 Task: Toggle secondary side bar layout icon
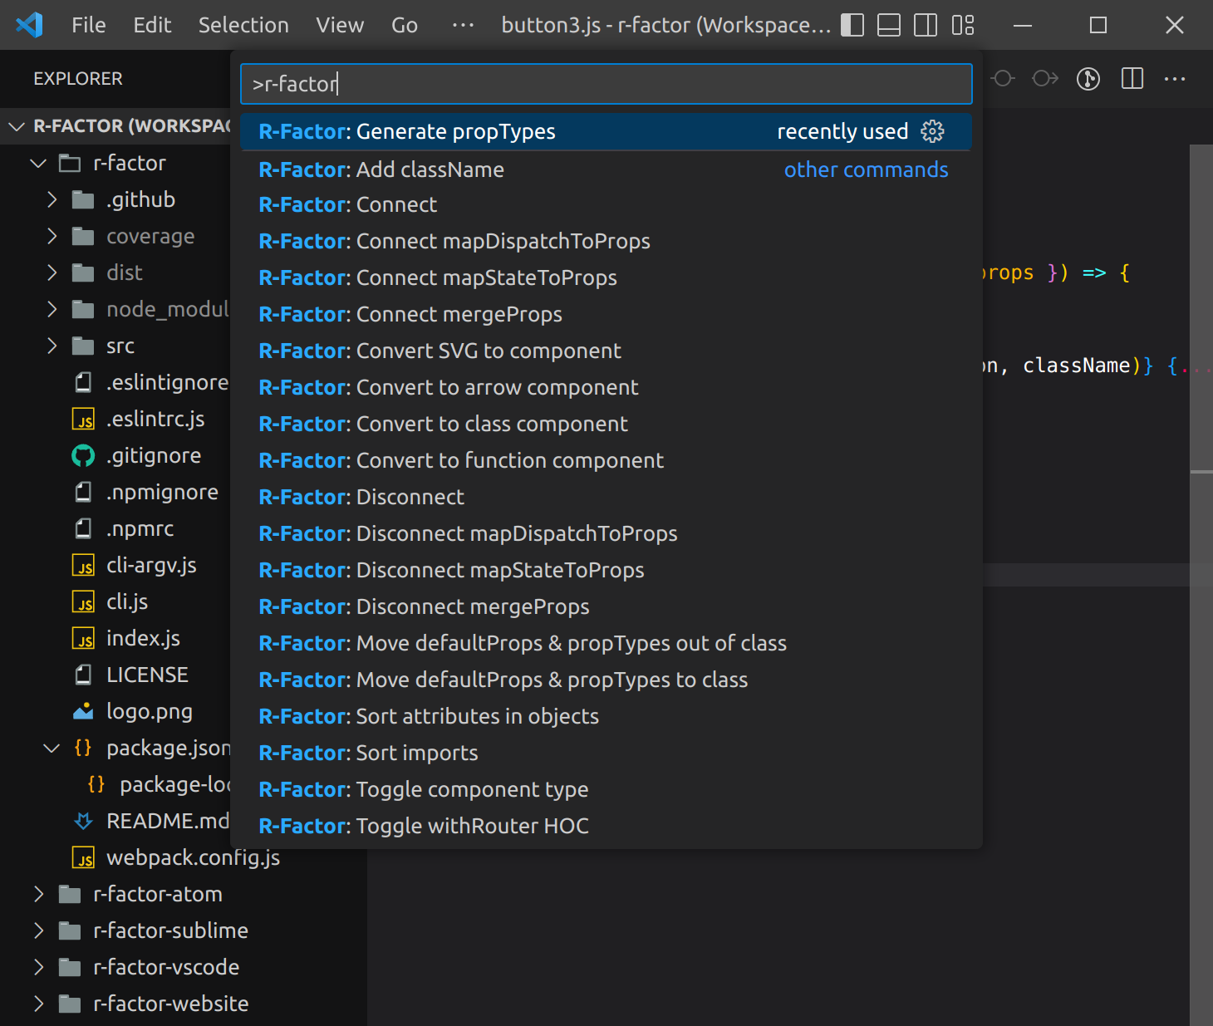[x=926, y=25]
